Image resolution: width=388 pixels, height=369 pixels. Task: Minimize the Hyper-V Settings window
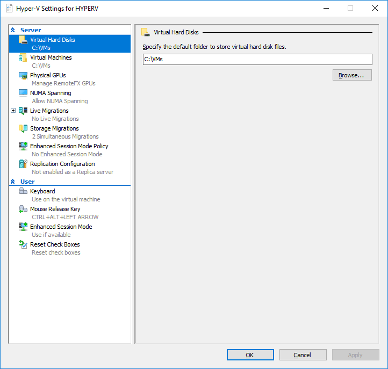[326, 8]
